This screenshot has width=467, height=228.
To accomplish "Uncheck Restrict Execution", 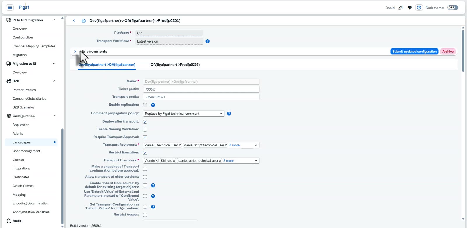I will pyautogui.click(x=145, y=153).
